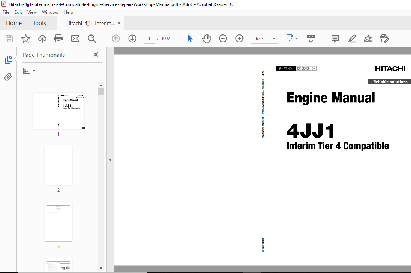
Task: Zoom out with minus button
Action: [223, 39]
